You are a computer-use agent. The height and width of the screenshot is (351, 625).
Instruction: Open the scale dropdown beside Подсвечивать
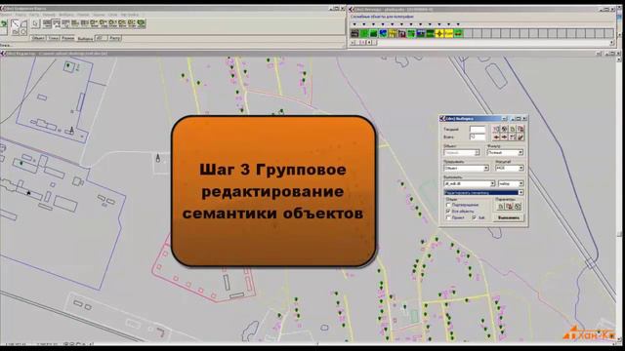click(510, 168)
